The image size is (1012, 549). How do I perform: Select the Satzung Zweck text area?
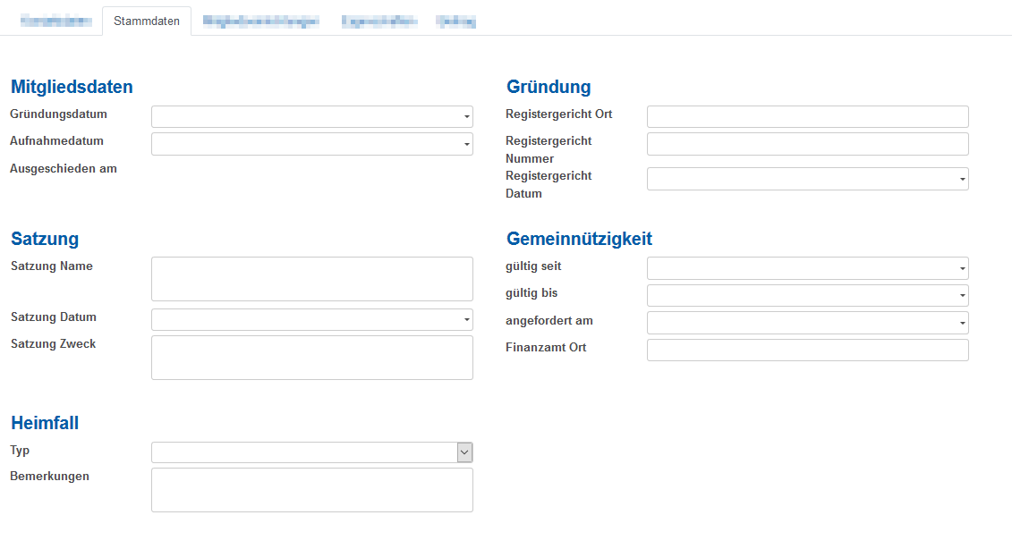311,358
